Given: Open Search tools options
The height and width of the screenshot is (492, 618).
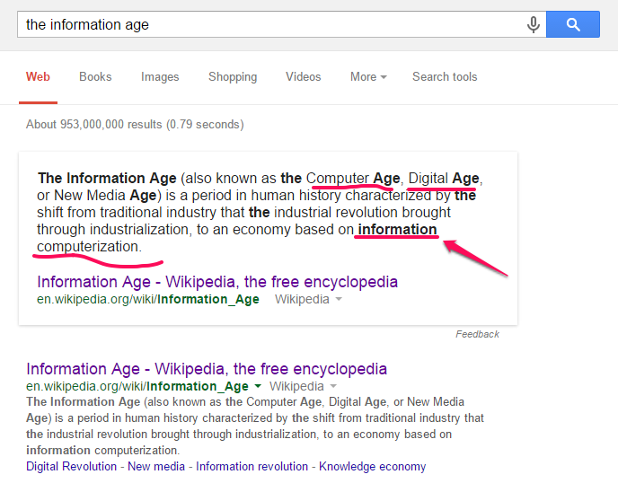Looking at the screenshot, I should tap(445, 76).
